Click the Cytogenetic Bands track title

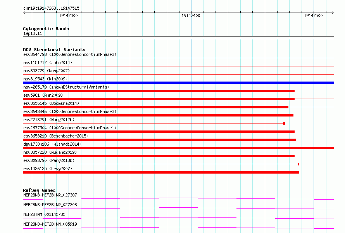(x=46, y=29)
